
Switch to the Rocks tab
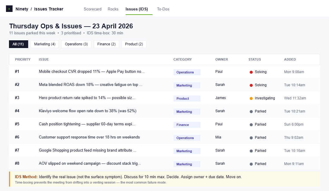click(113, 9)
